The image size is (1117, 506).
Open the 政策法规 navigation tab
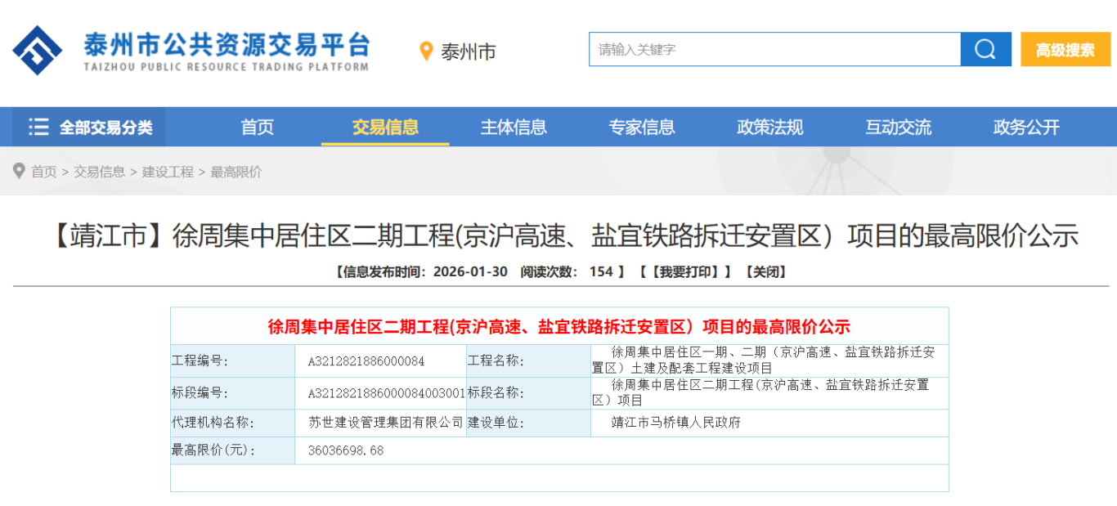pos(769,128)
